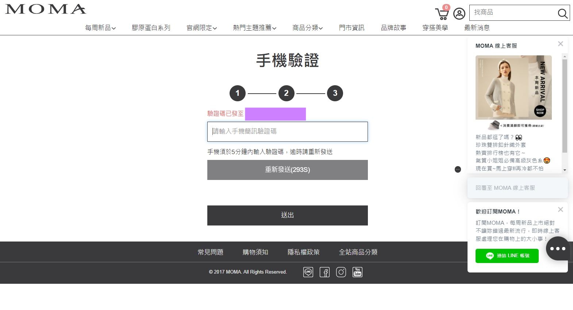Open the member account icon
The width and height of the screenshot is (573, 310).
459,14
